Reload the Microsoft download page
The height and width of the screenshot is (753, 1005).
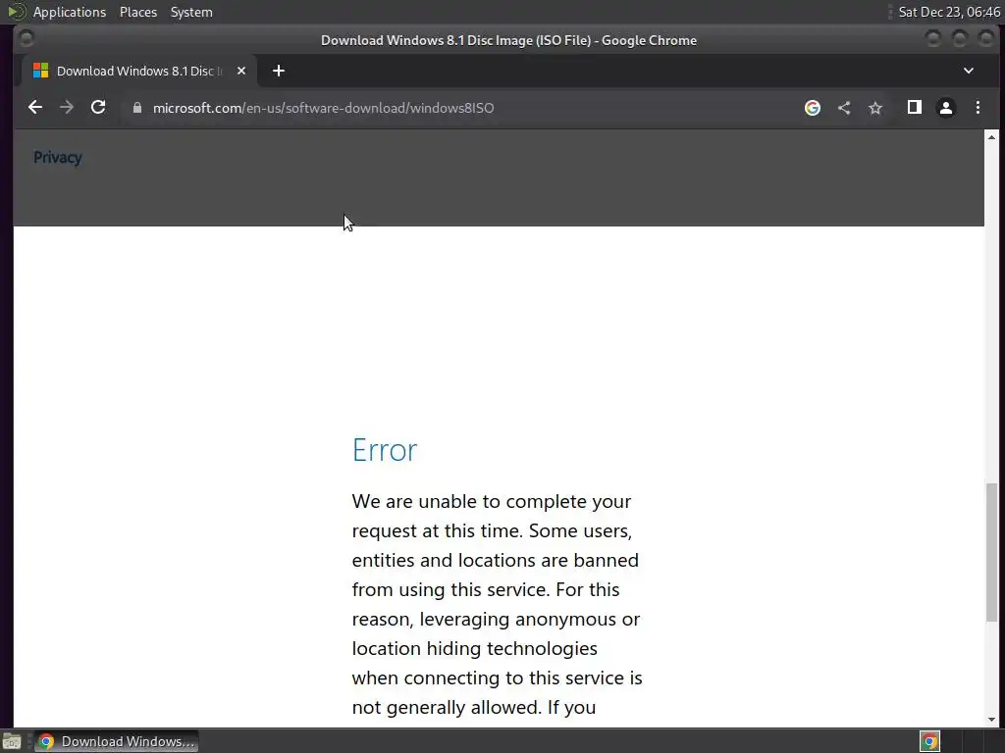[x=98, y=108]
